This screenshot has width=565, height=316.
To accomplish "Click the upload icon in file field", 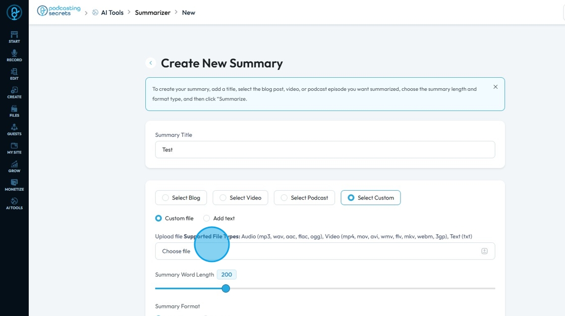I will 484,251.
